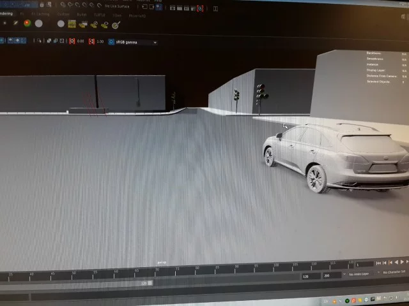Click the IPR render clapperboard icon
The image size is (409, 306).
point(186,8)
